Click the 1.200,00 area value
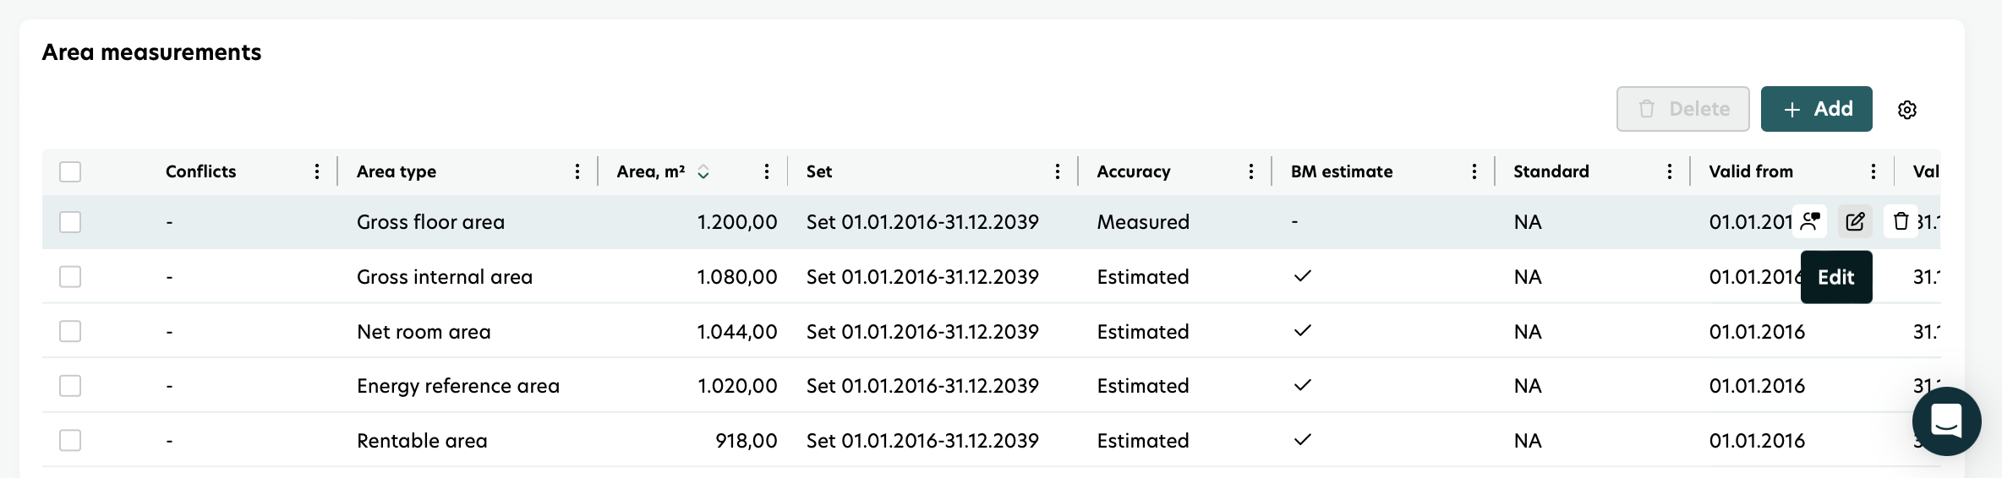Image resolution: width=2002 pixels, height=478 pixels. click(737, 222)
